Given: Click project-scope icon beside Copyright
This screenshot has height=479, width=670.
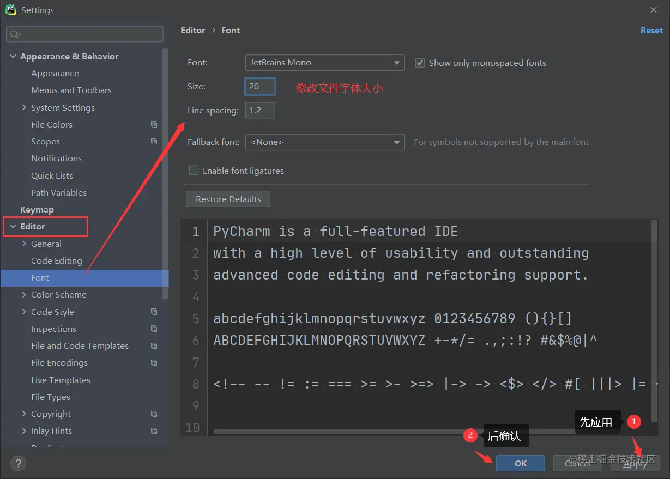Looking at the screenshot, I should tap(154, 414).
